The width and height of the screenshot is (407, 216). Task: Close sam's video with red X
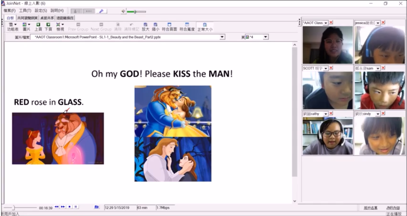(x=383, y=68)
